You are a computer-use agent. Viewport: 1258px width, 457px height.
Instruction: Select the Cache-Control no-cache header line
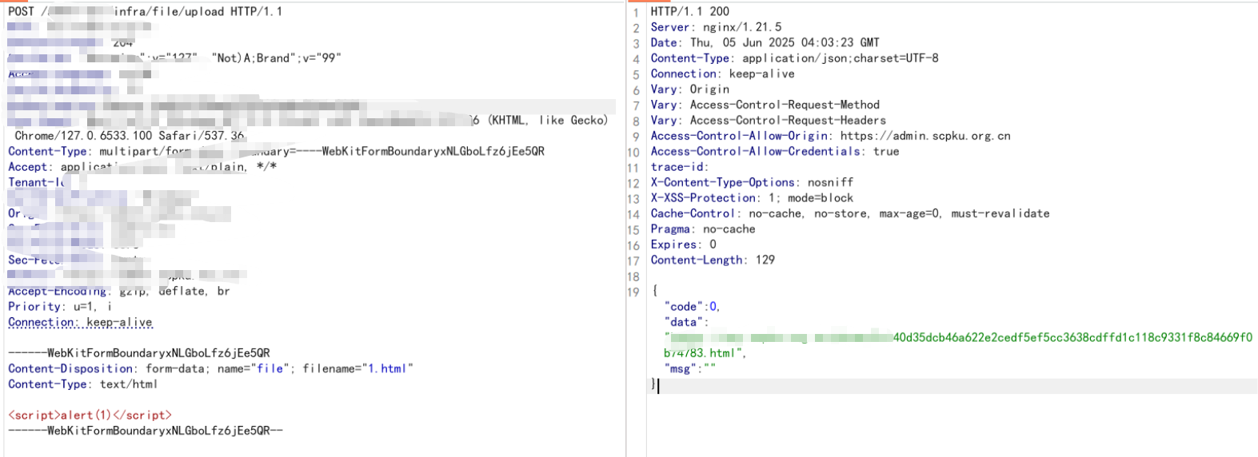(850, 213)
